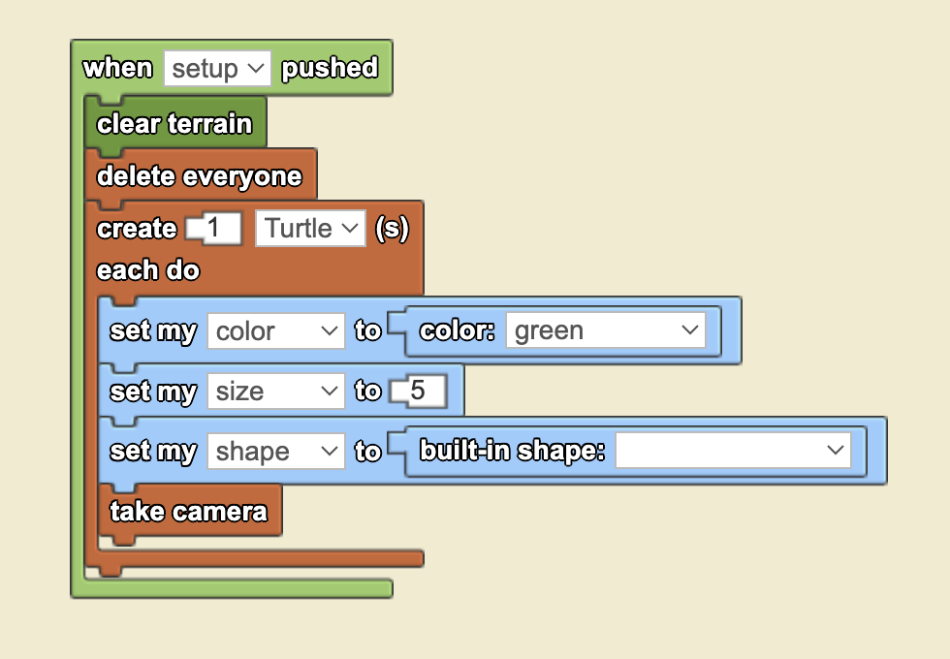The height and width of the screenshot is (659, 950).
Task: Click the 'pushed' label on the green block
Action: tap(330, 68)
